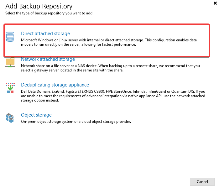
Task: Select the Direct attached storage title
Action: [x=45, y=34]
